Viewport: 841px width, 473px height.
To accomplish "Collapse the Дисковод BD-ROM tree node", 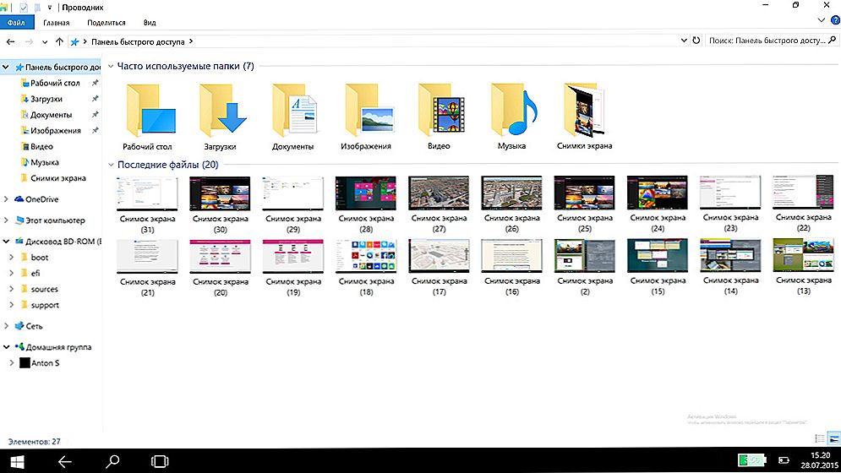I will pyautogui.click(x=6, y=242).
